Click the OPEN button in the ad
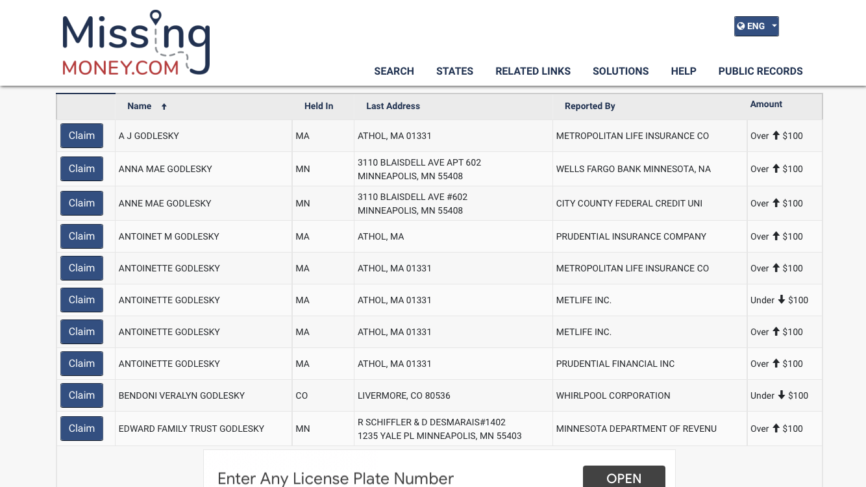Image resolution: width=866 pixels, height=487 pixels. (x=624, y=477)
